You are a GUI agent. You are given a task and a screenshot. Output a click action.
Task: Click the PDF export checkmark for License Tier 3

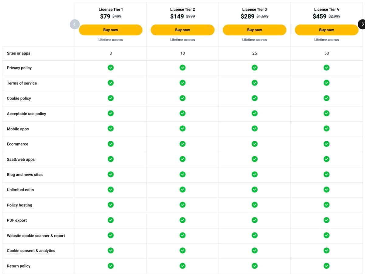[x=255, y=220]
